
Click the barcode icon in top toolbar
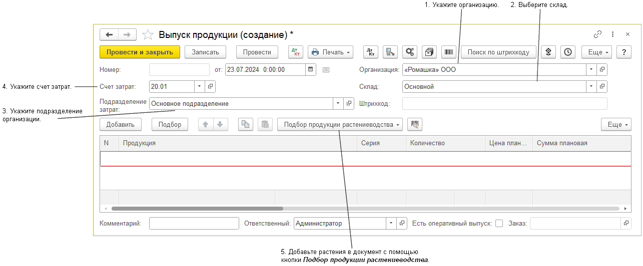tap(449, 52)
